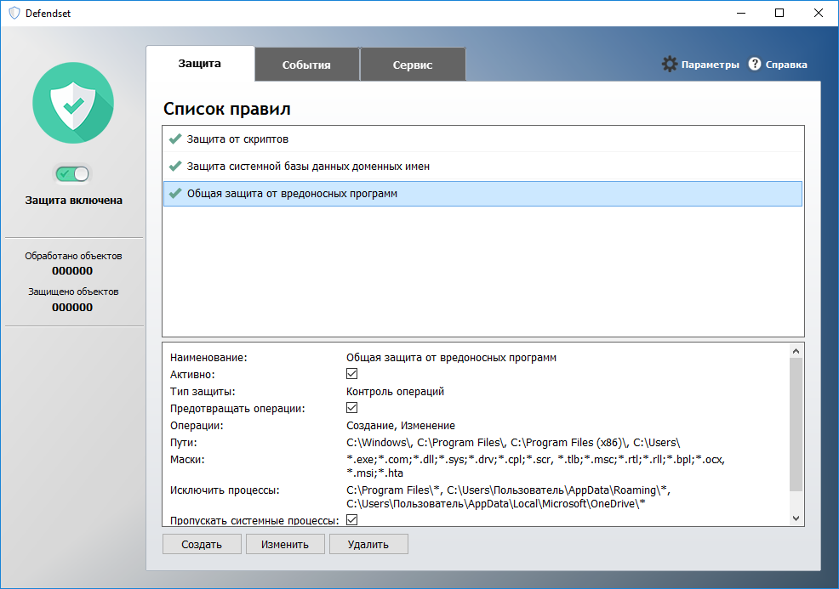The width and height of the screenshot is (839, 589).
Task: Open the События tab
Action: (x=306, y=65)
